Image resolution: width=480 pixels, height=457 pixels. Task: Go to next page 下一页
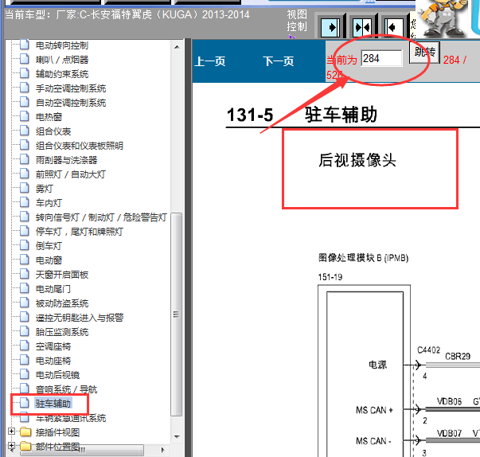[x=279, y=61]
